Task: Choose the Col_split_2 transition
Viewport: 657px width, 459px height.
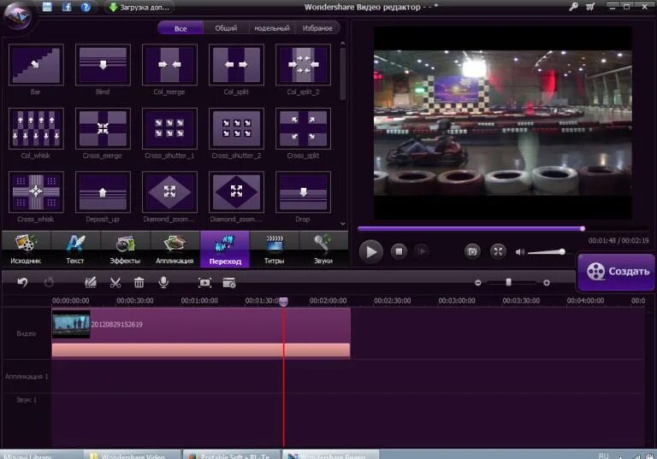Action: 303,65
